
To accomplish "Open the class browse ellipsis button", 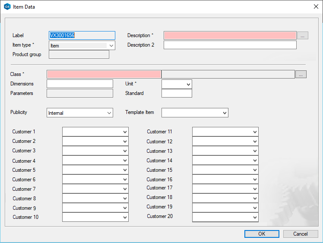I will coord(301,74).
